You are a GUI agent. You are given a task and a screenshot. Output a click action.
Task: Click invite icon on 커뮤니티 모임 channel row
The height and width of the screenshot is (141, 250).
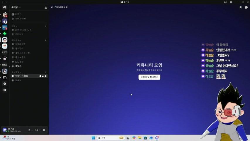(x=43, y=76)
